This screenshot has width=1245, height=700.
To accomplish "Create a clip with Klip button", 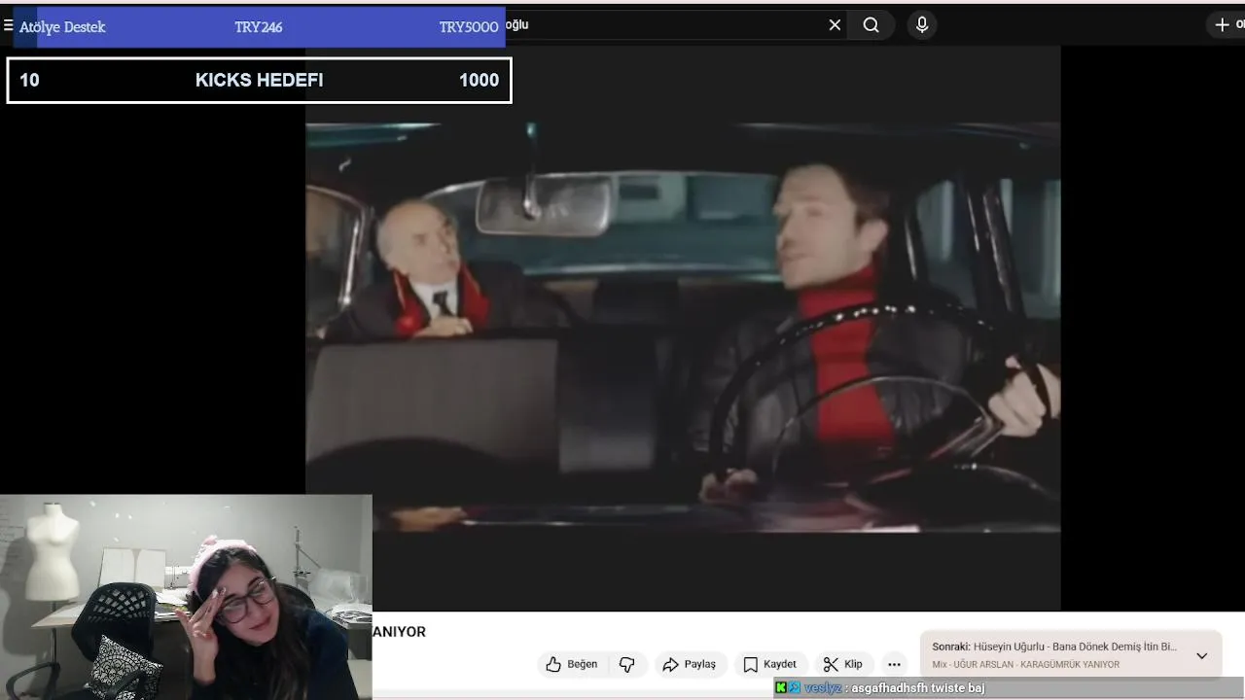I will 843,665.
